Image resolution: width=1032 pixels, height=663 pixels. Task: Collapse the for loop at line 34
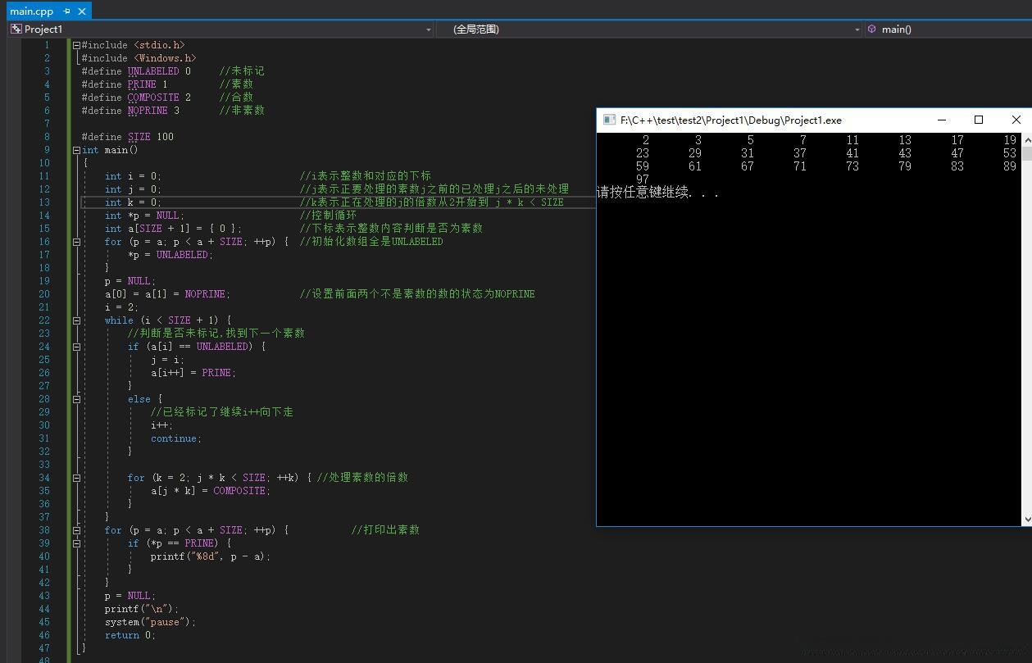pyautogui.click(x=76, y=478)
